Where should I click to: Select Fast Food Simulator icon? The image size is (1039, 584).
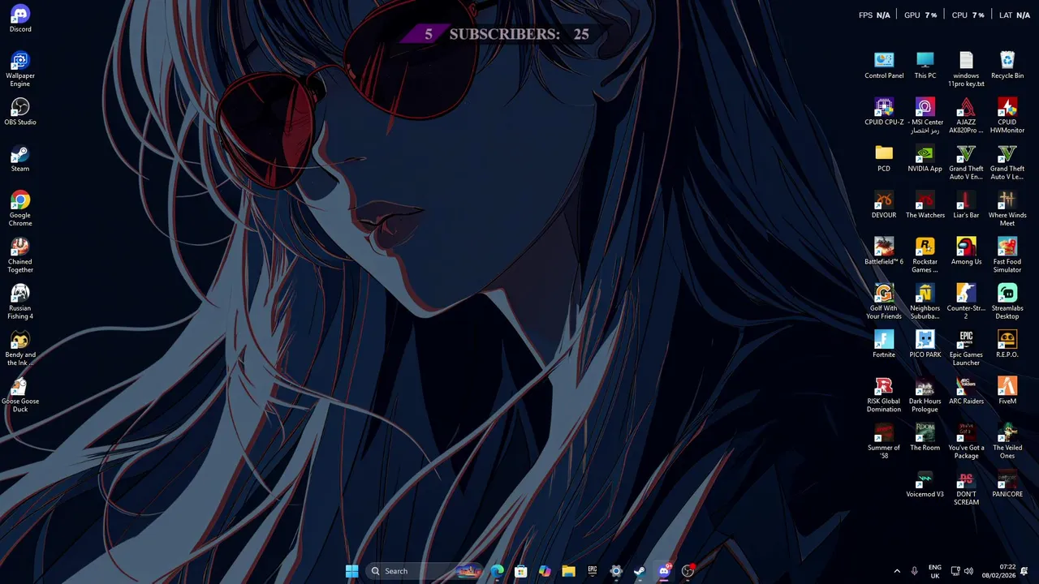coord(1007,255)
